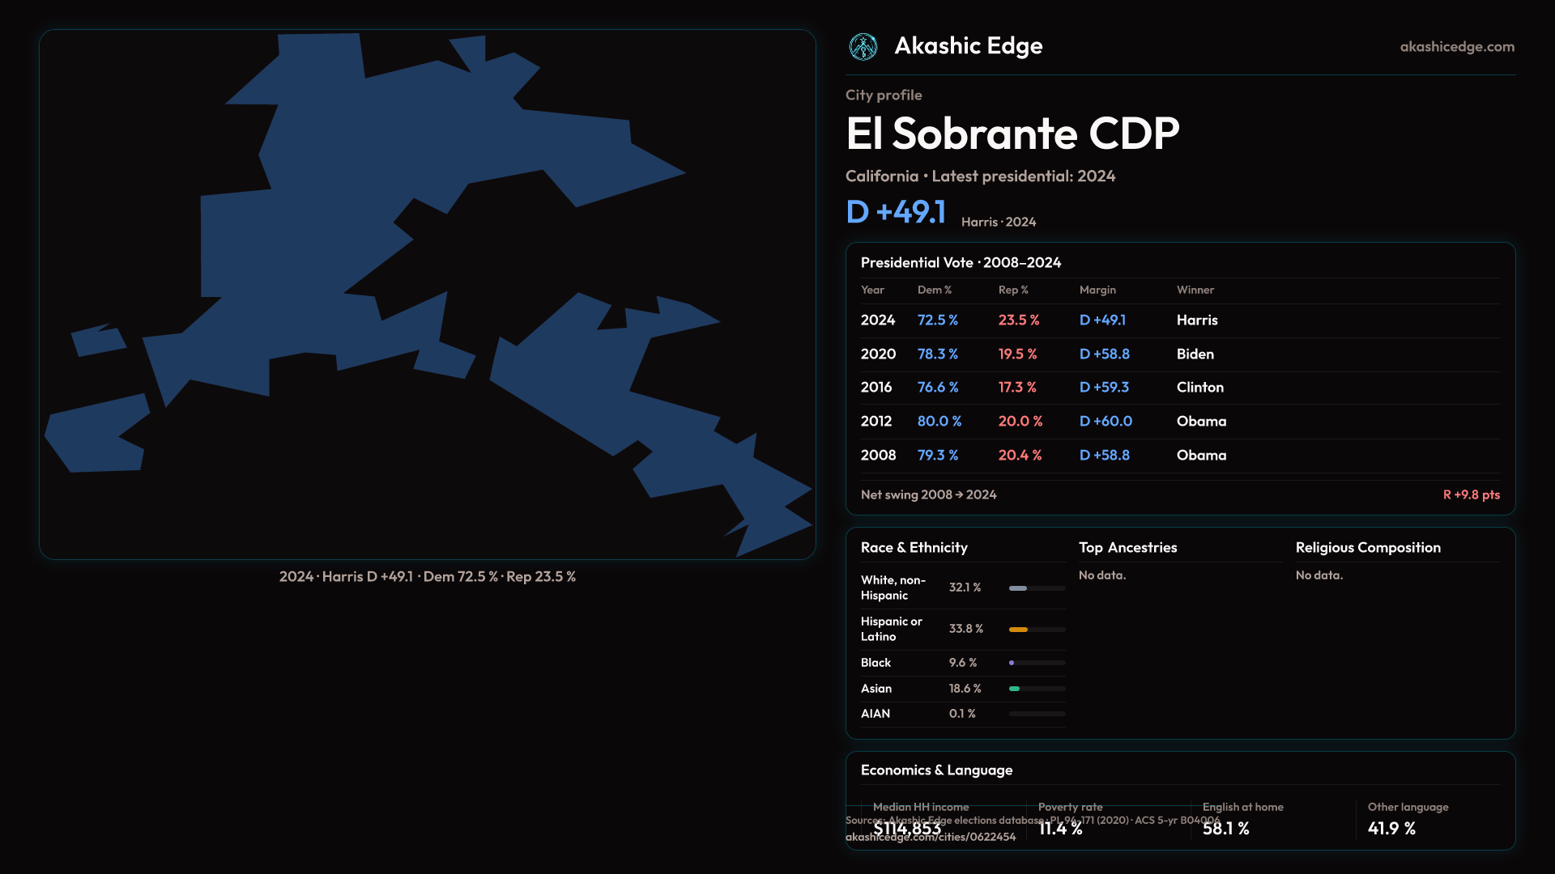Click the 2016 Clinton margin D +59.3

pos(1103,388)
